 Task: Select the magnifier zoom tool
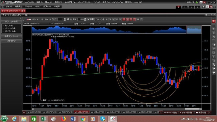coord(214,29)
